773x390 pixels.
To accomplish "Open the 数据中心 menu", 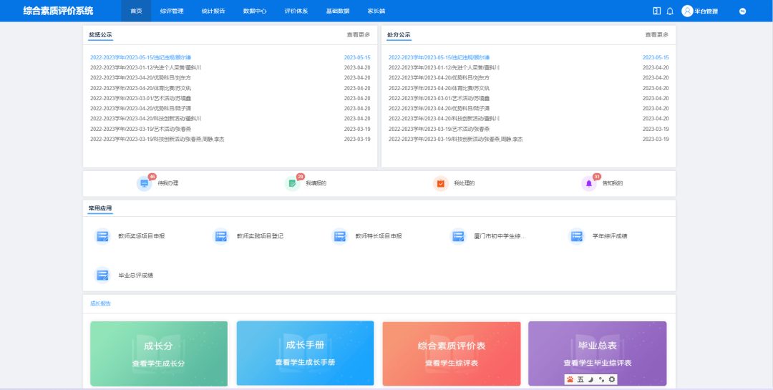I will coord(255,11).
